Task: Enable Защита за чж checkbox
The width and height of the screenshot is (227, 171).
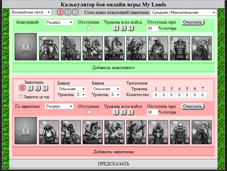Action: point(21,97)
